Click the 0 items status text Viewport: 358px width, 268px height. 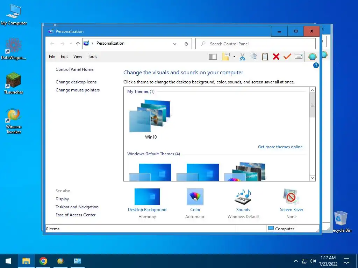click(53, 229)
